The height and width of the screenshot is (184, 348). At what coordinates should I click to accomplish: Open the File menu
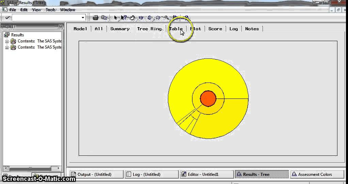(x=13, y=10)
